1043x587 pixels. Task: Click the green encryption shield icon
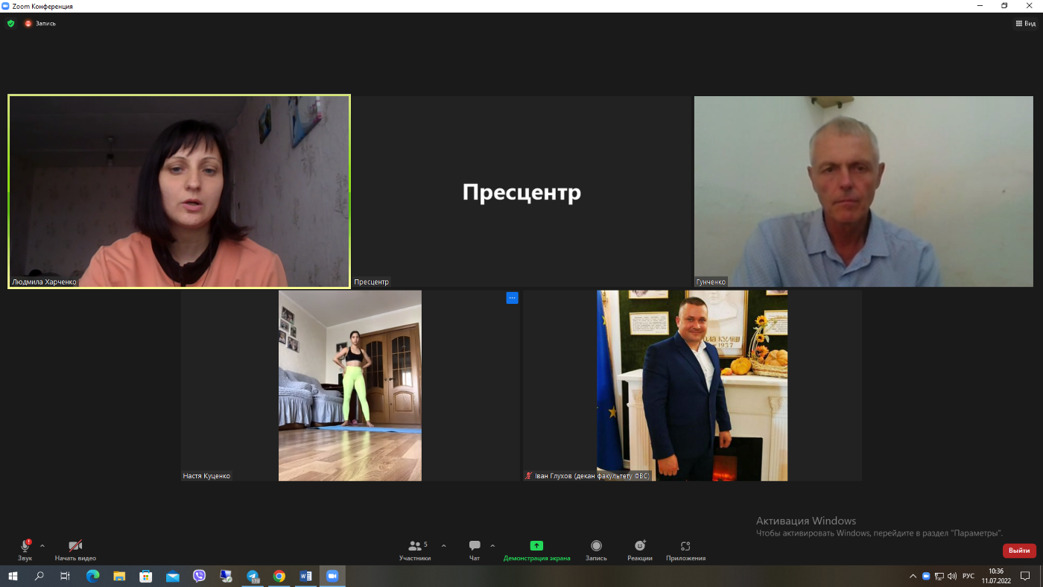pyautogui.click(x=10, y=23)
